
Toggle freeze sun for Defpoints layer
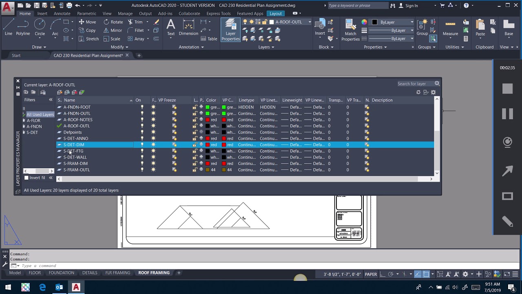pos(153,132)
